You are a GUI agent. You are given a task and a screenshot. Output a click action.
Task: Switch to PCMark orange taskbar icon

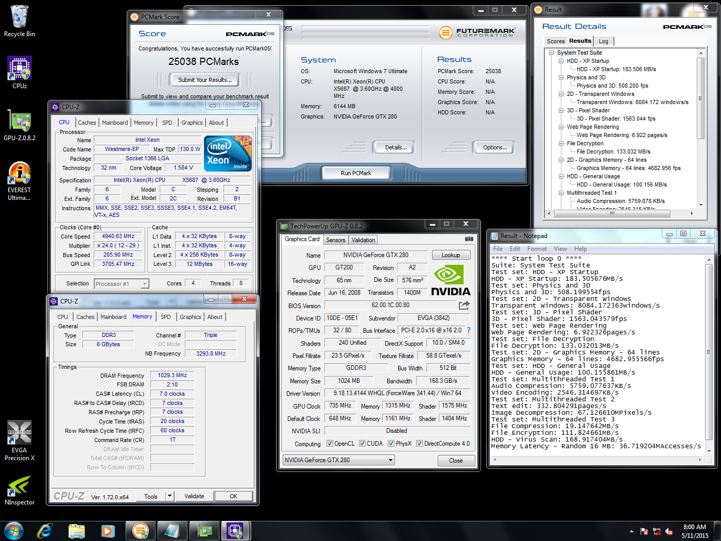[x=140, y=531]
